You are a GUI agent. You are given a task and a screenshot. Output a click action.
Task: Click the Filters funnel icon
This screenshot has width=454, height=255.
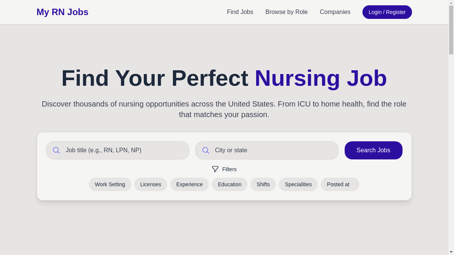[215, 169]
